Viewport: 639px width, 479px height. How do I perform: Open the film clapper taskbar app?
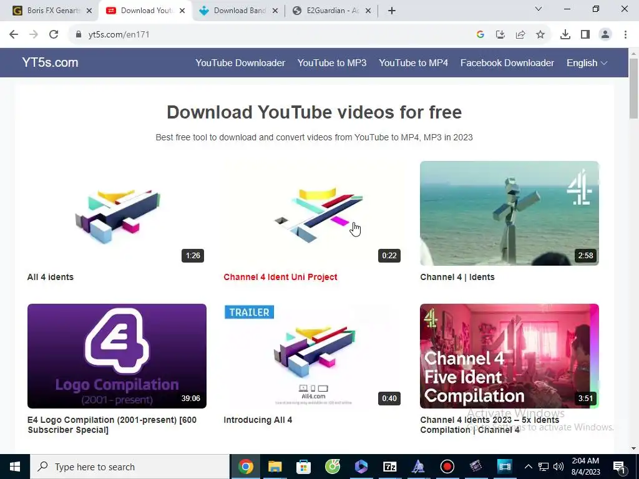[476, 467]
